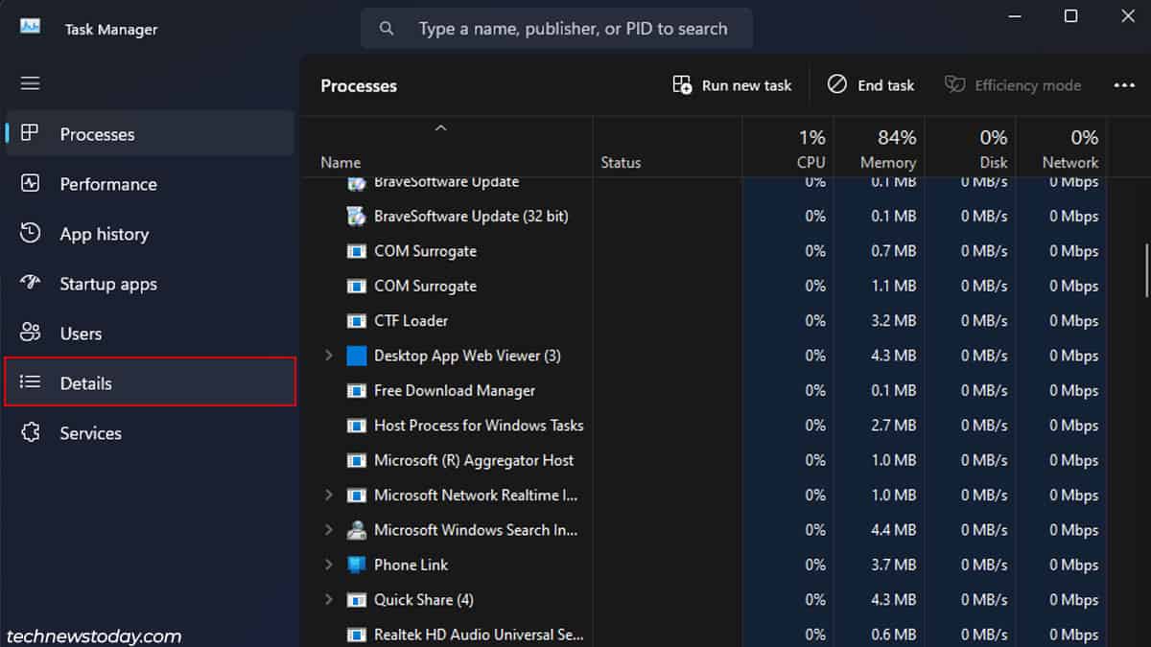
Task: Open the Processes tab
Action: pyautogui.click(x=151, y=133)
